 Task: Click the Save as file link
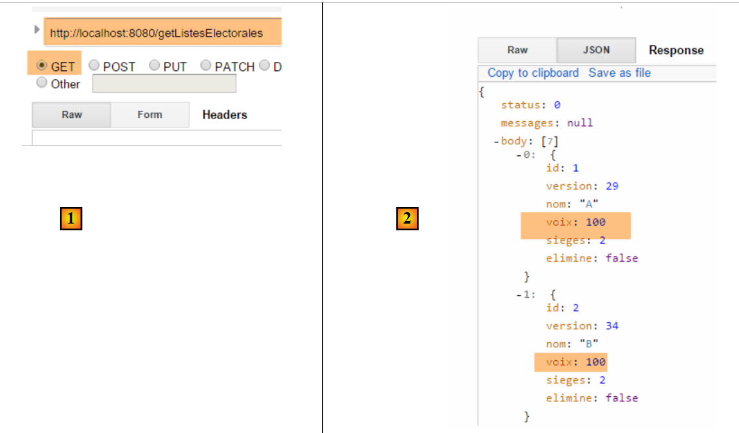[x=619, y=73]
